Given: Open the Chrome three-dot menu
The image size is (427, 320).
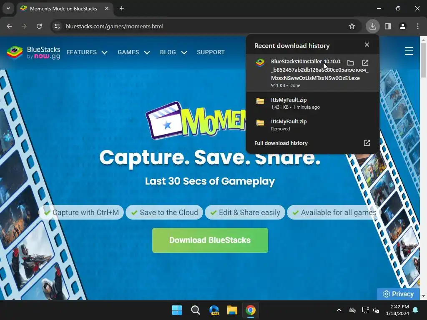Looking at the screenshot, I should (x=418, y=26).
